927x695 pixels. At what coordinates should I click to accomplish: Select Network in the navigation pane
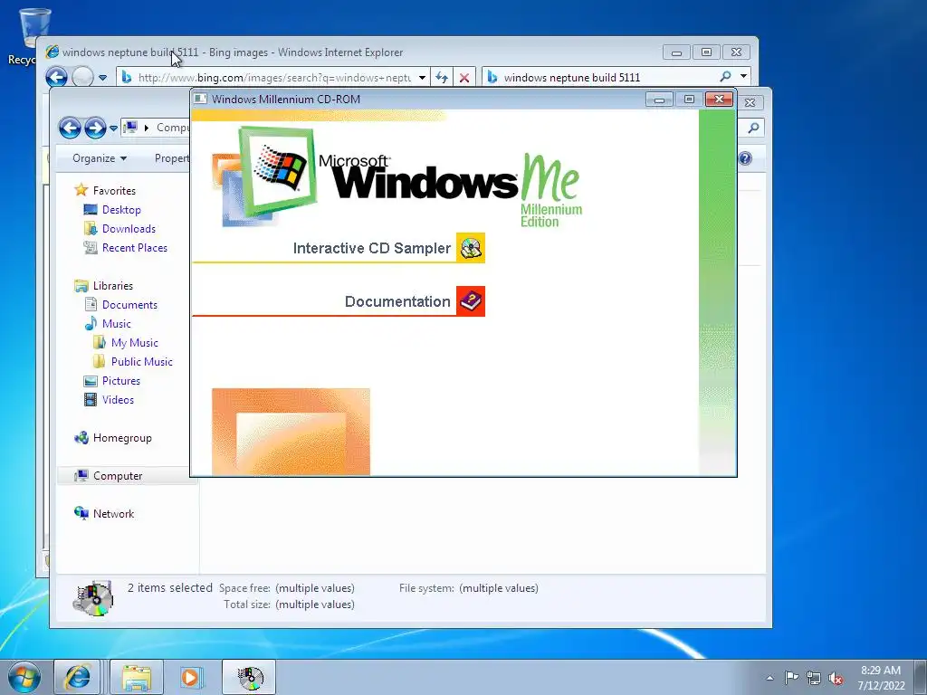pyautogui.click(x=113, y=514)
